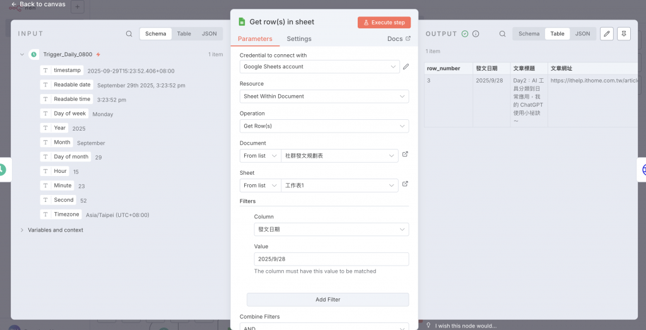Click the Second field chip
646x330 pixels.
[58, 200]
